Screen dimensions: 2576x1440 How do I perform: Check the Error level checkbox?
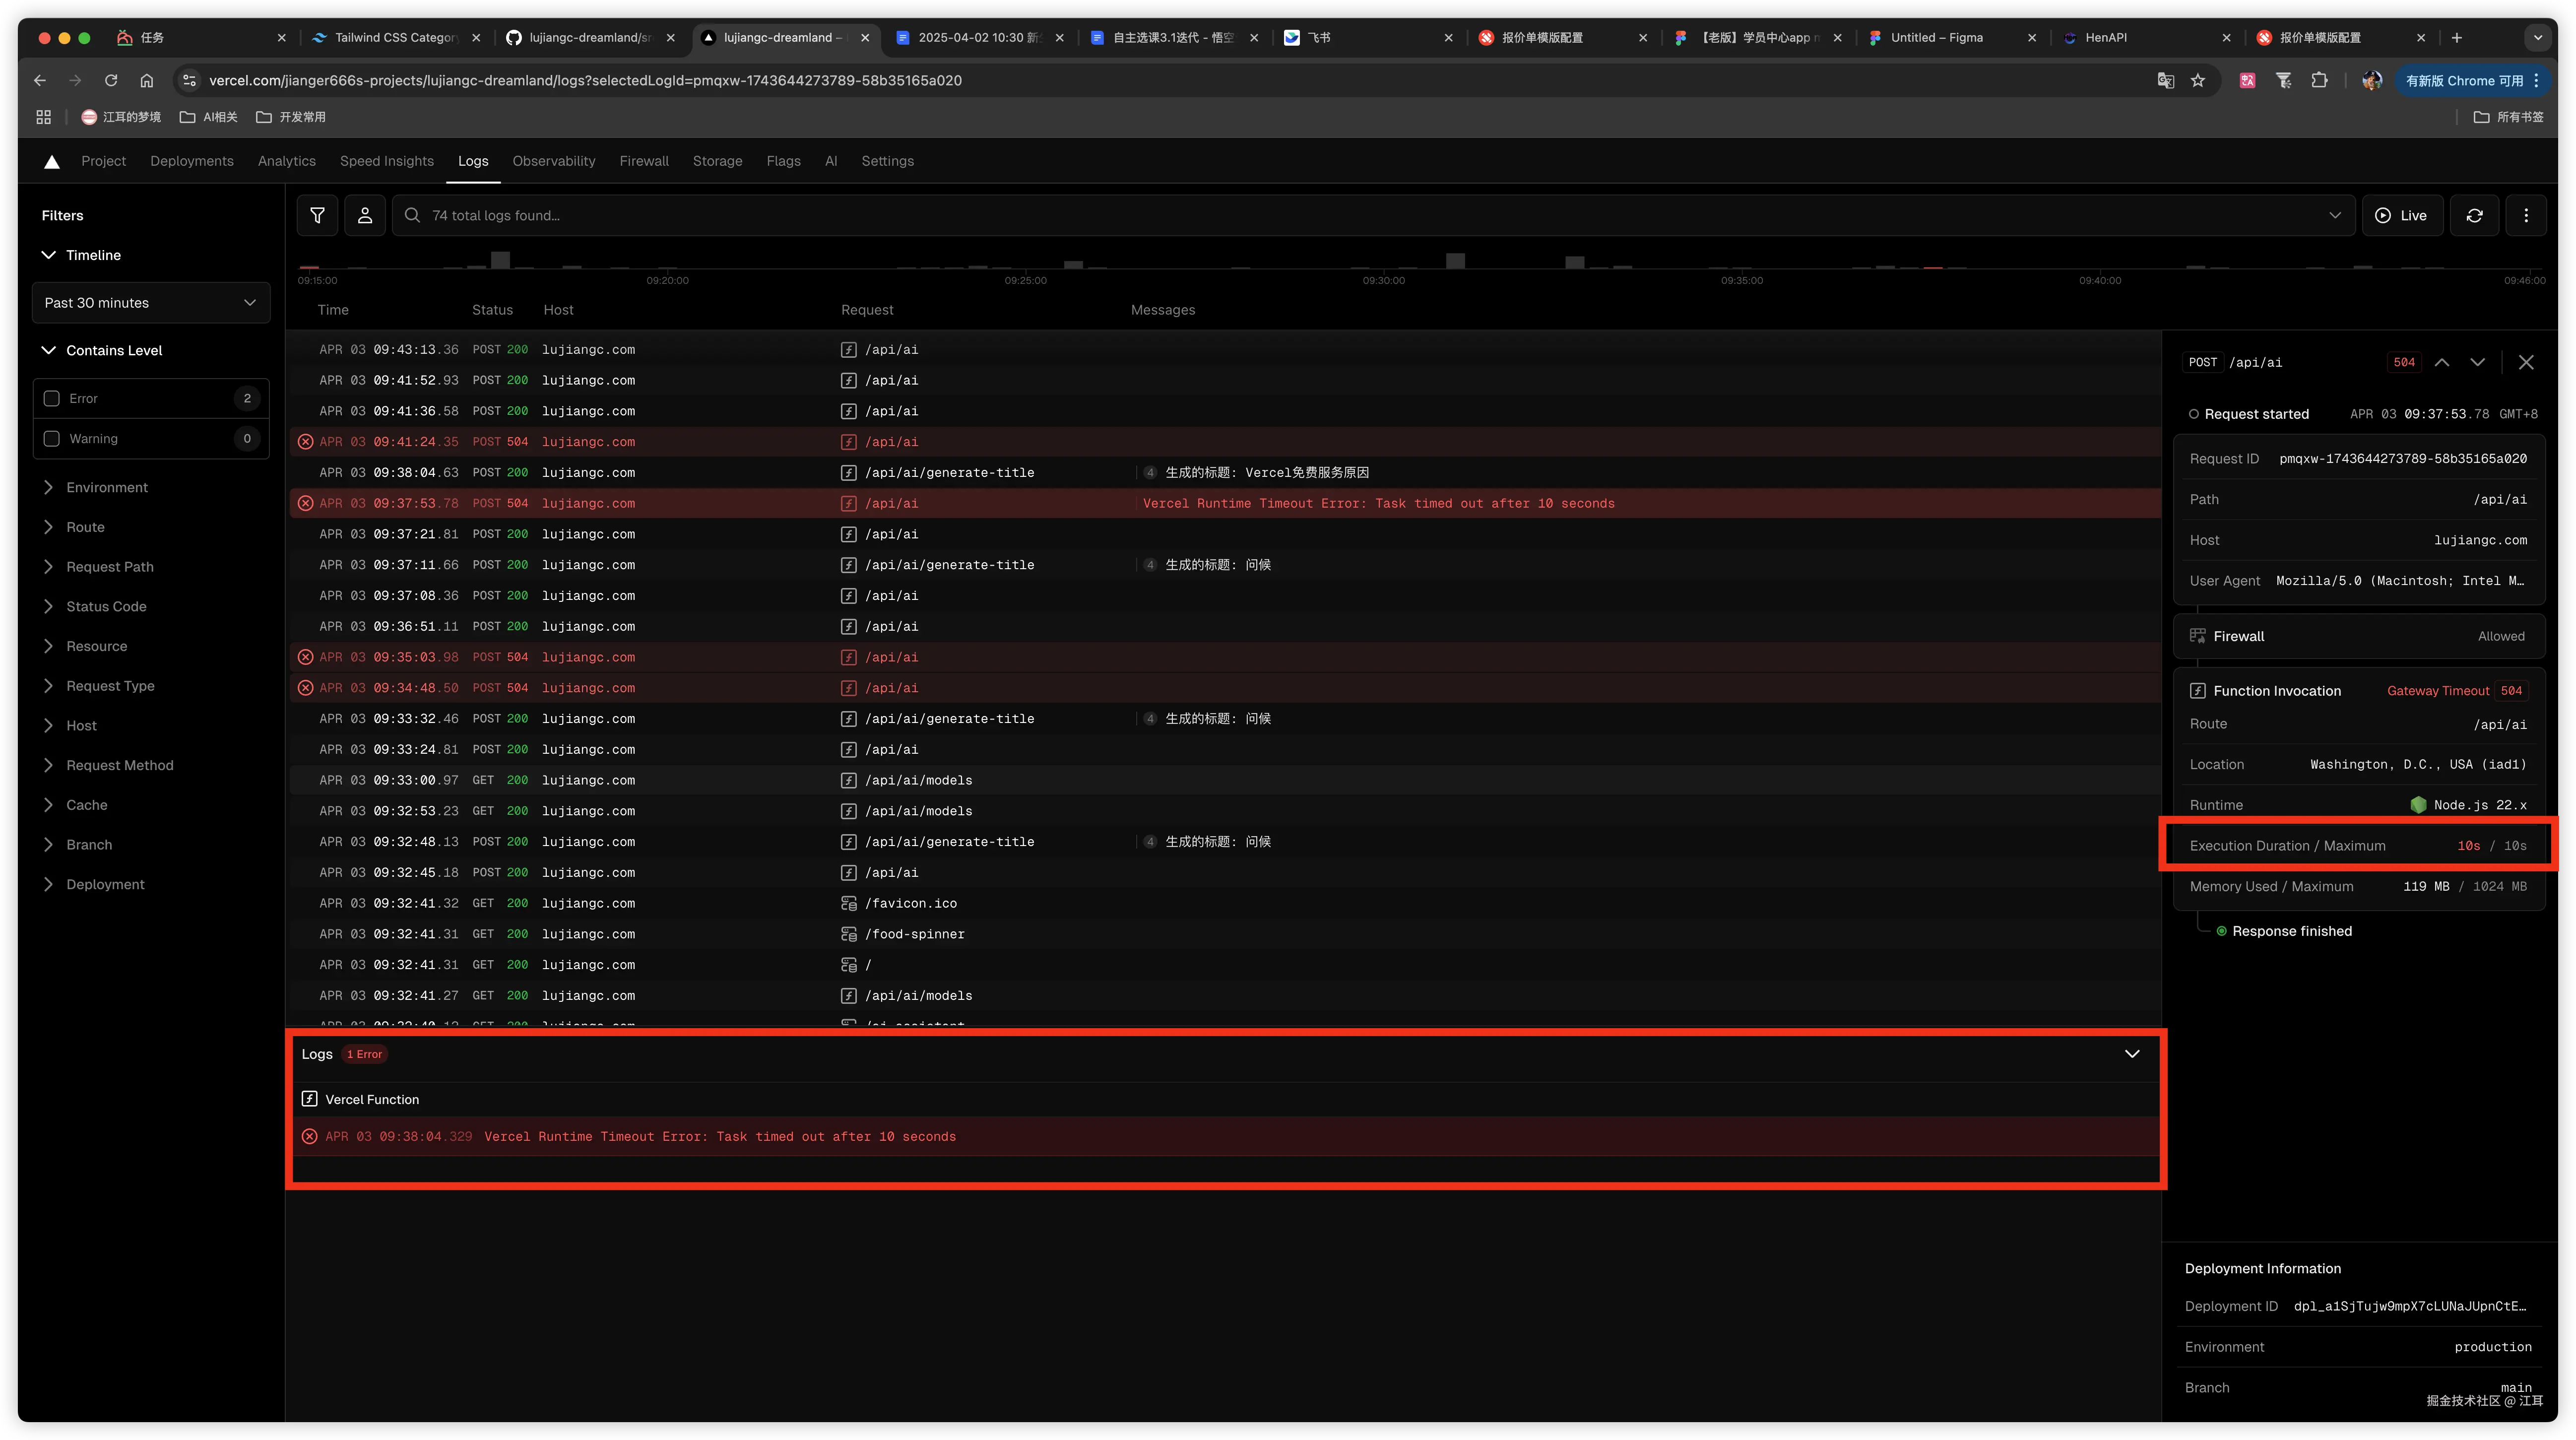[52, 398]
